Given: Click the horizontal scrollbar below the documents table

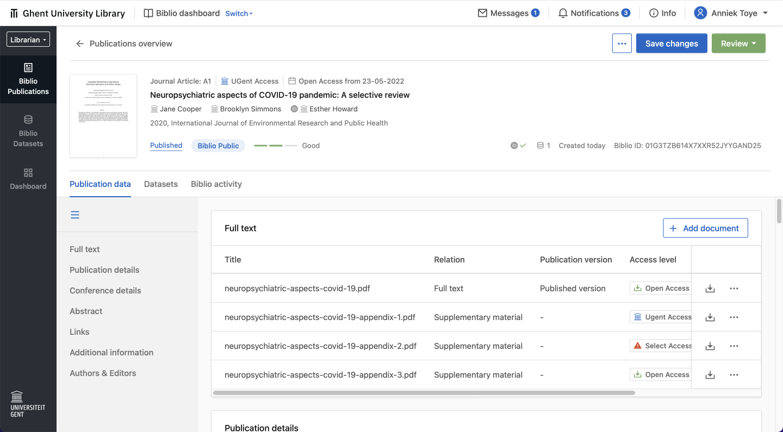Looking at the screenshot, I should click(424, 392).
